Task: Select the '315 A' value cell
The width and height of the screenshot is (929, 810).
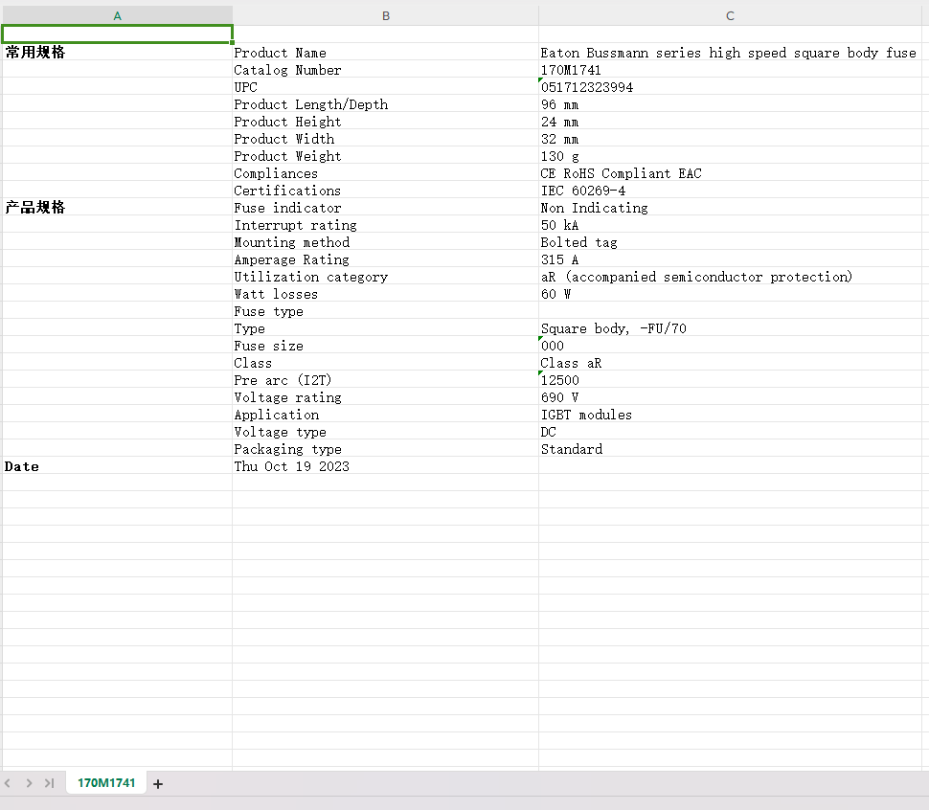Action: tap(730, 259)
